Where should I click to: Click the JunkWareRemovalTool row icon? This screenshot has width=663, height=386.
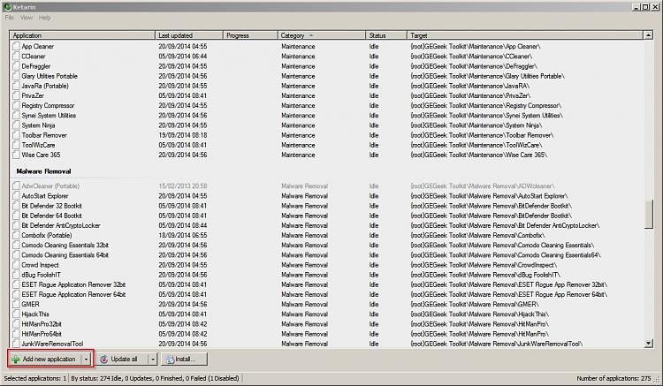pyautogui.click(x=16, y=344)
